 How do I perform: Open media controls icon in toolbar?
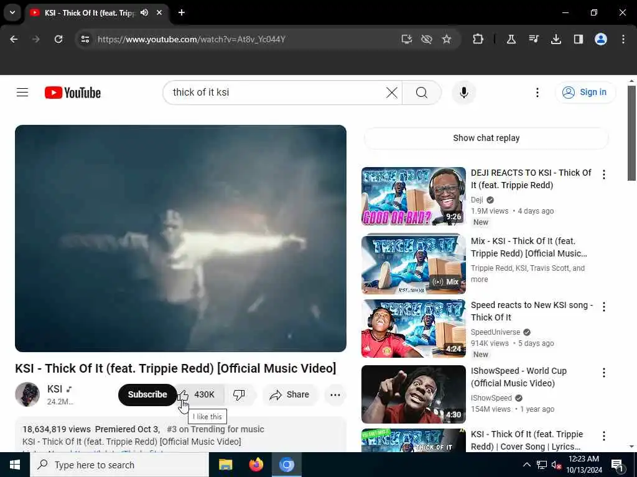coord(534,39)
